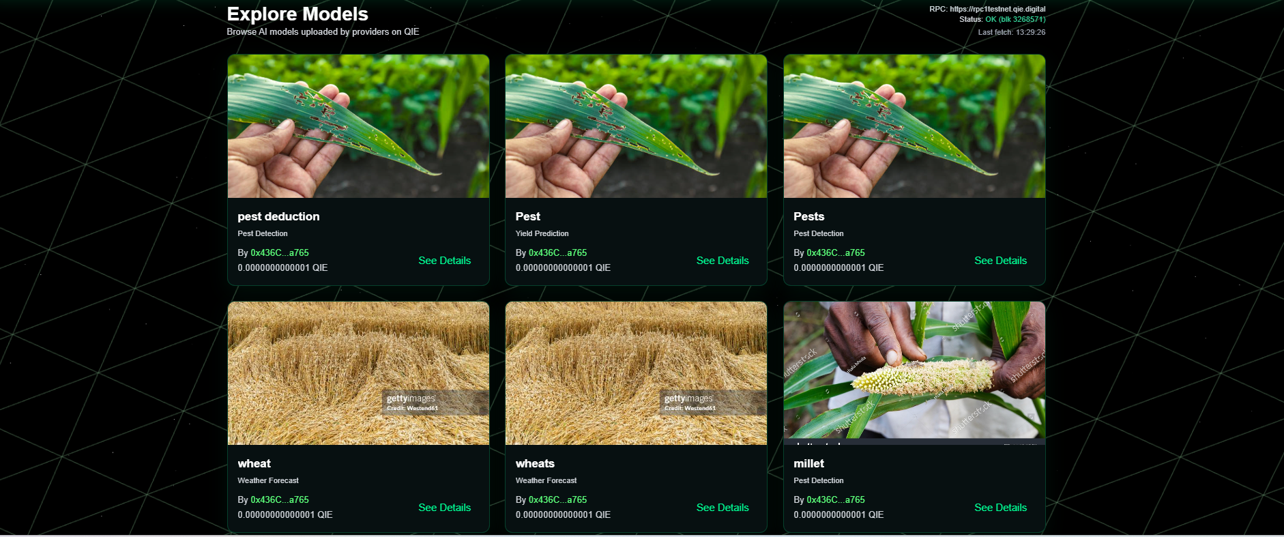1284x537 pixels.
Task: Click provider address on wheat card
Action: (x=280, y=499)
